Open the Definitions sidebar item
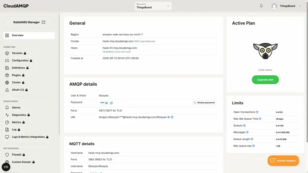Viewport: 308px width, 173px height. (x=18, y=68)
